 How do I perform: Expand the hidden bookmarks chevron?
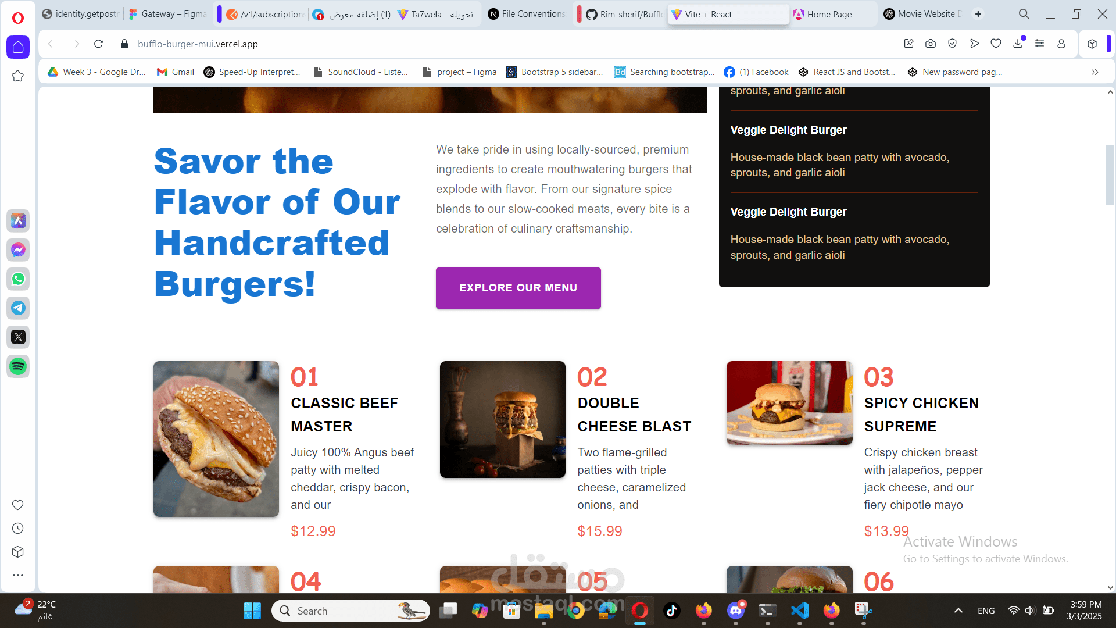click(1094, 72)
